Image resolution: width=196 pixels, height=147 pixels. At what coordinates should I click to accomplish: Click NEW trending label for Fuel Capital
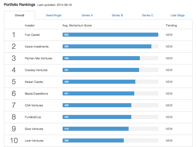pos(169,35)
